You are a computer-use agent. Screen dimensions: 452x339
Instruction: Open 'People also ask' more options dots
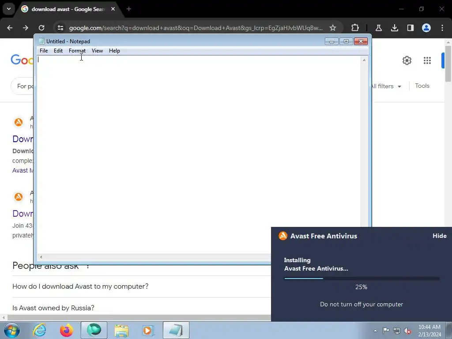coord(88,266)
